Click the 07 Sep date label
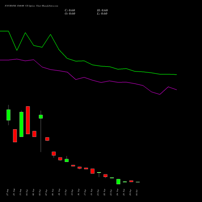202x202 pixels. (46, 192)
